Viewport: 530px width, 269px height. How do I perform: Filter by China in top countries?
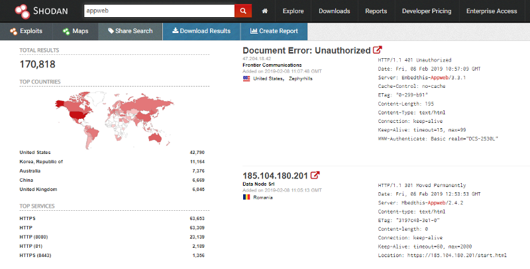(26, 180)
